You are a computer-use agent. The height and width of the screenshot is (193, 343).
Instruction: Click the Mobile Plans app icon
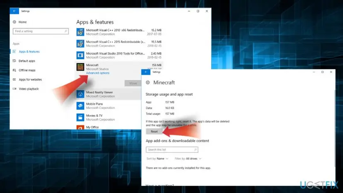80,106
